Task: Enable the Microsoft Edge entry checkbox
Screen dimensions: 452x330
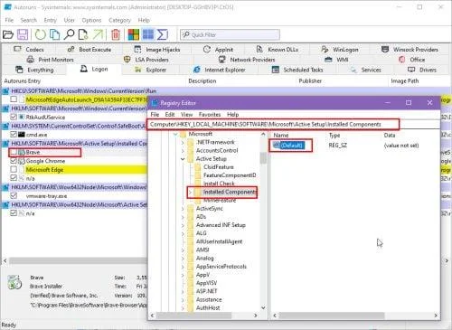Action: (14, 170)
